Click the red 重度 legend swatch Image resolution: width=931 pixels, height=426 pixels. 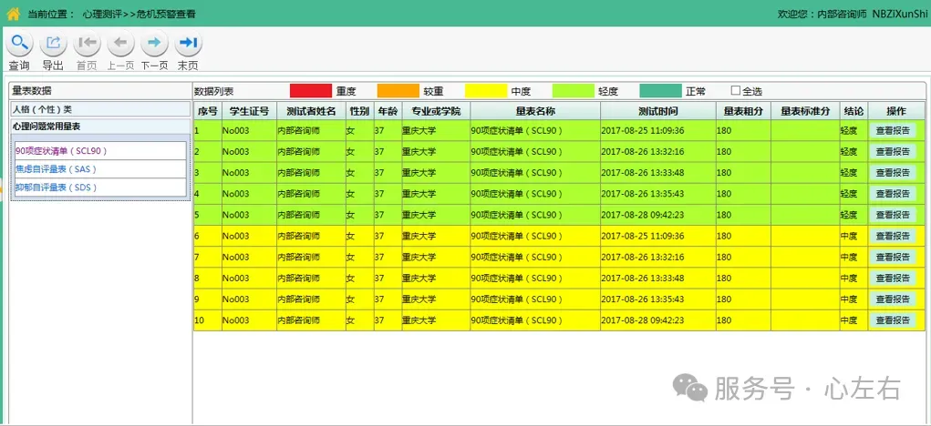click(311, 91)
